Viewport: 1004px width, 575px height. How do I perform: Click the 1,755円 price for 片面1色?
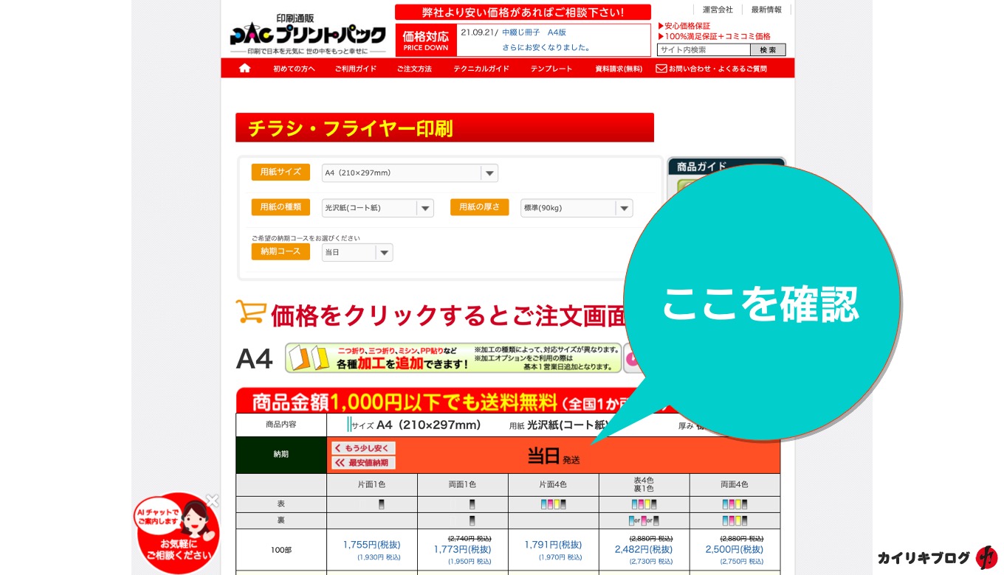pos(371,545)
